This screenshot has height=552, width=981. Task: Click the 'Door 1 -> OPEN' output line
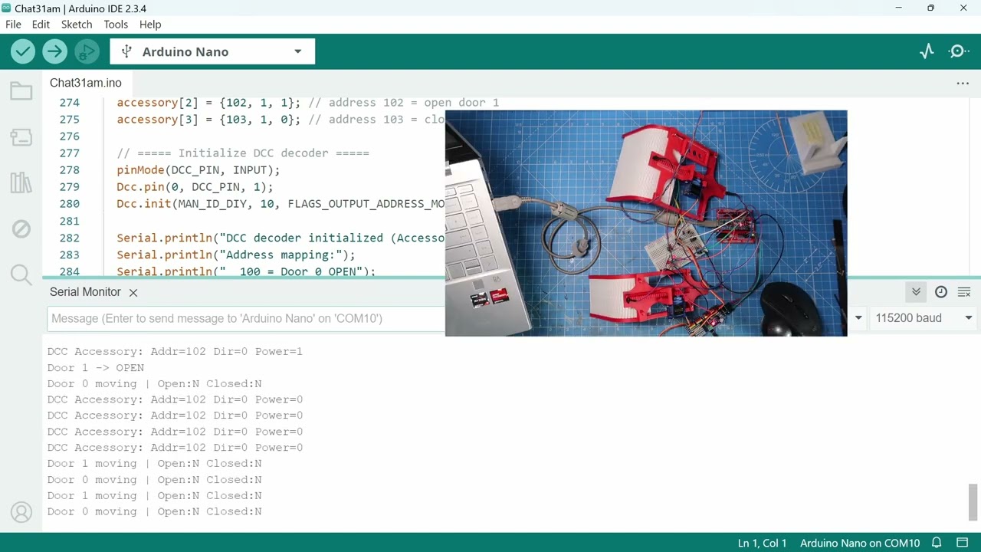pyautogui.click(x=96, y=367)
